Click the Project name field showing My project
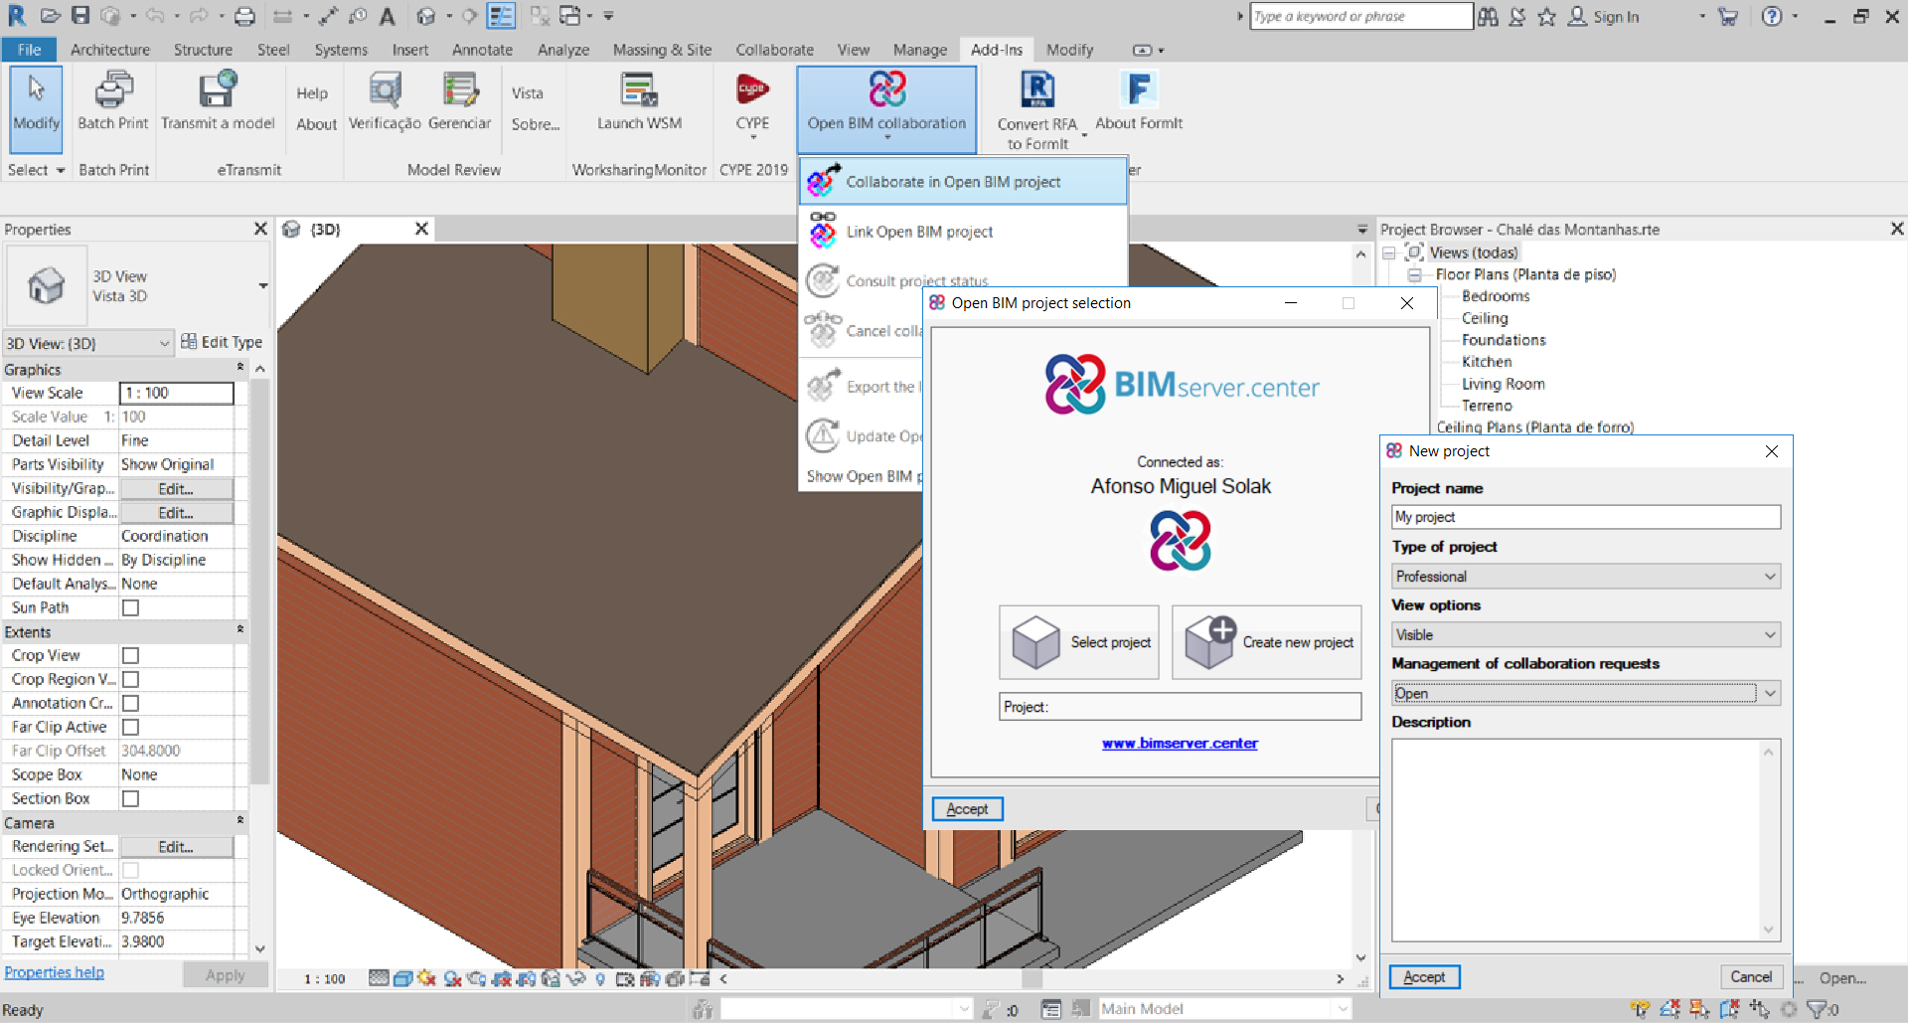Screen dimensions: 1908x1023 tap(1584, 517)
